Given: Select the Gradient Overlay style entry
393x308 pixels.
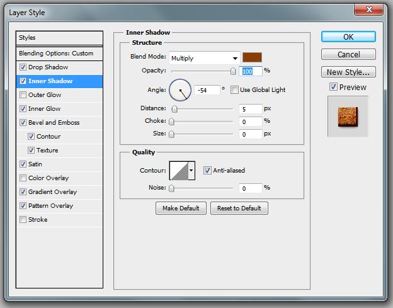Looking at the screenshot, I should tap(52, 192).
